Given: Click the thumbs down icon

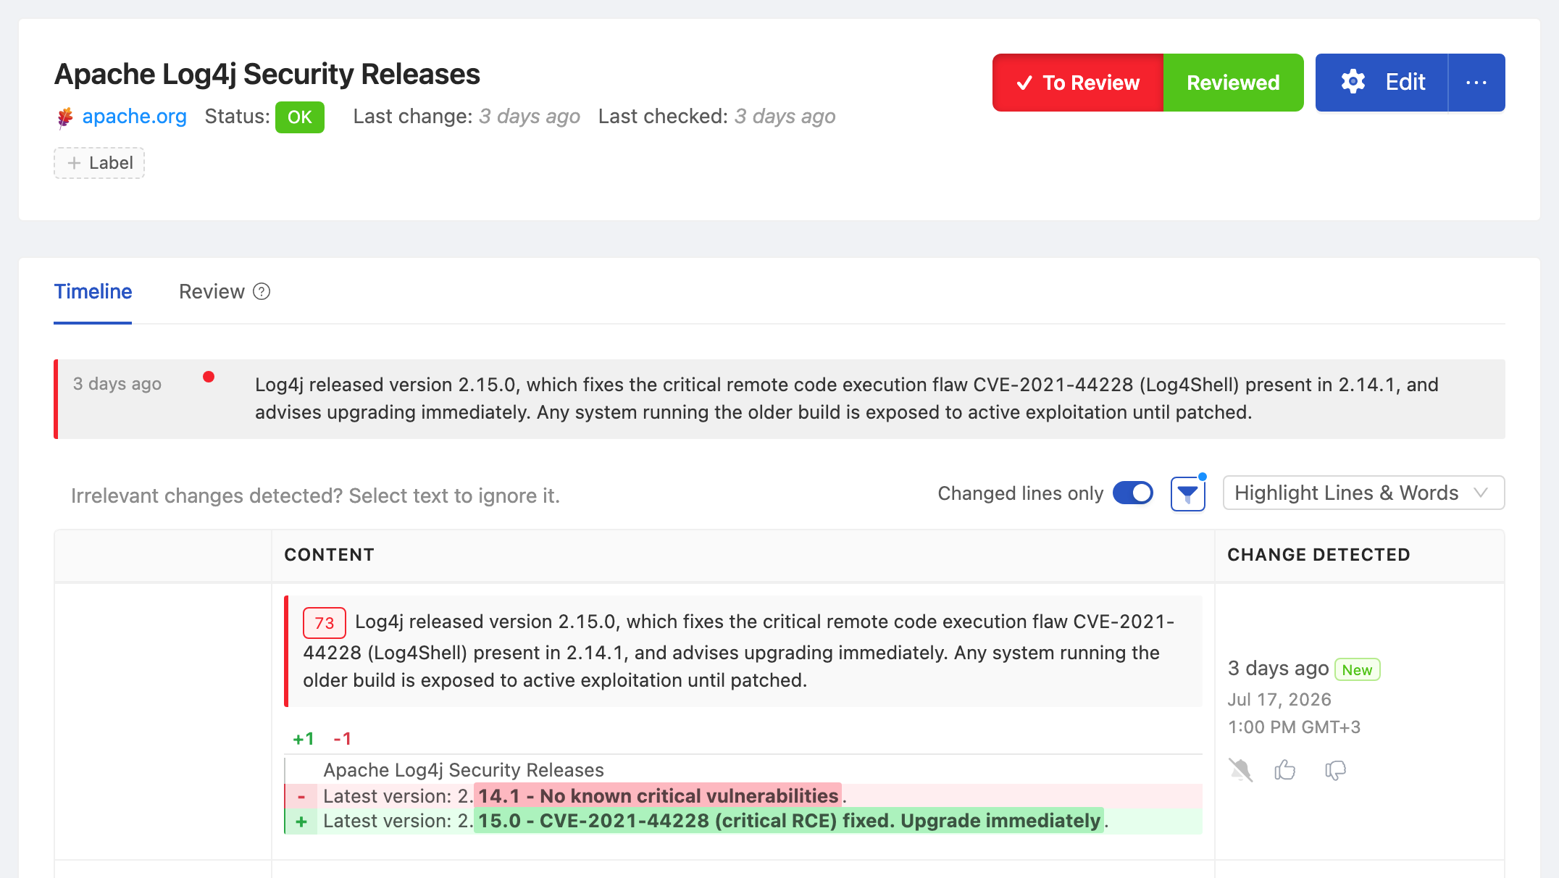Looking at the screenshot, I should [x=1335, y=770].
